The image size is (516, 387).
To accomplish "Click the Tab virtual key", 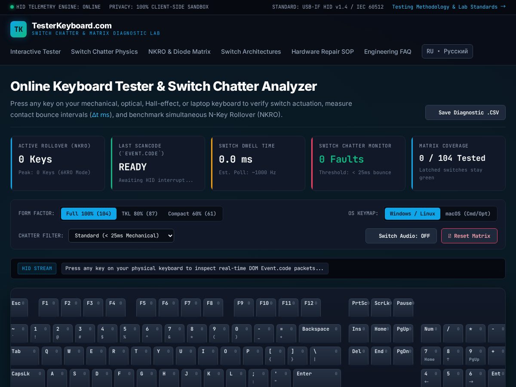I will pyautogui.click(x=25, y=356).
